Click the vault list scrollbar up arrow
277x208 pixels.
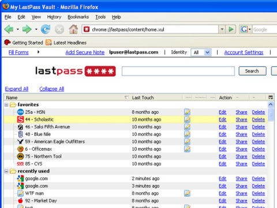[271, 105]
